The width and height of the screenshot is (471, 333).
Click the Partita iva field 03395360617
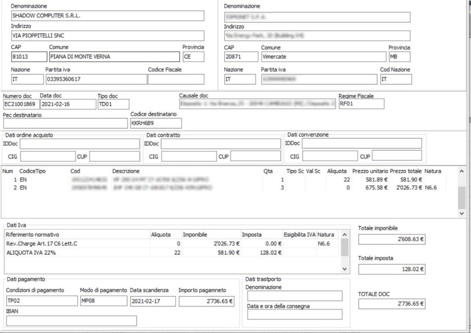(x=96, y=79)
